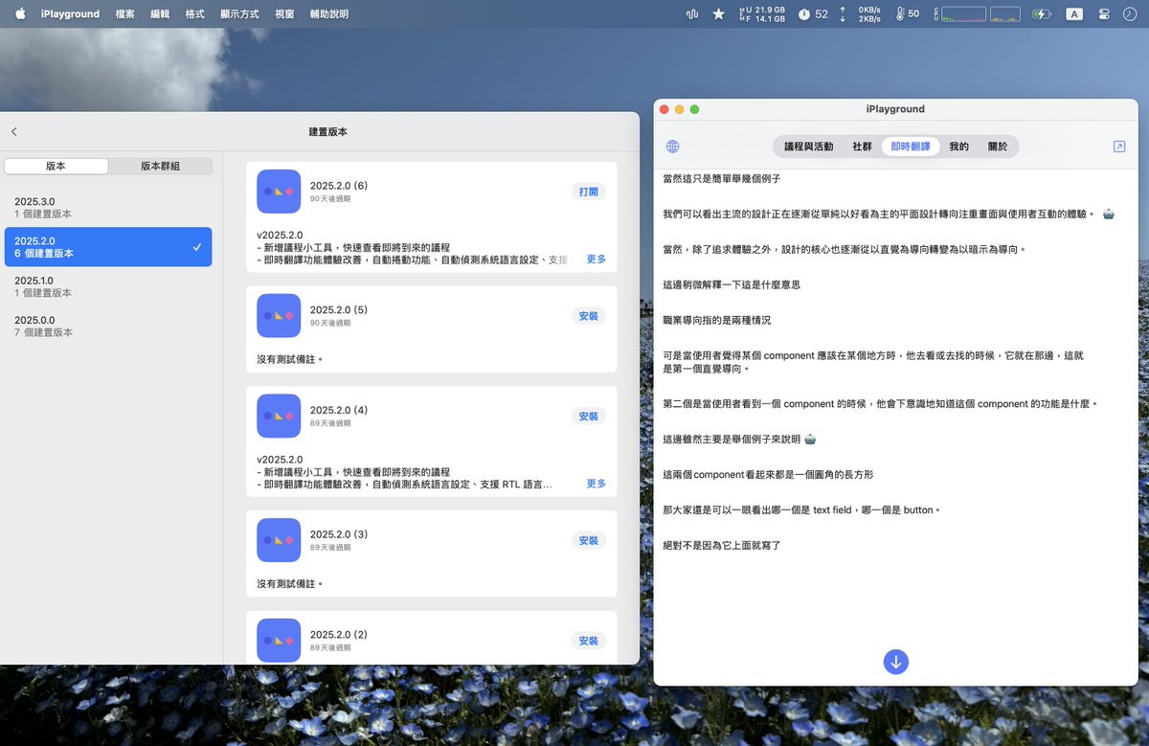The height and width of the screenshot is (746, 1149).
Task: Switch the input source A icon
Action: click(1074, 14)
